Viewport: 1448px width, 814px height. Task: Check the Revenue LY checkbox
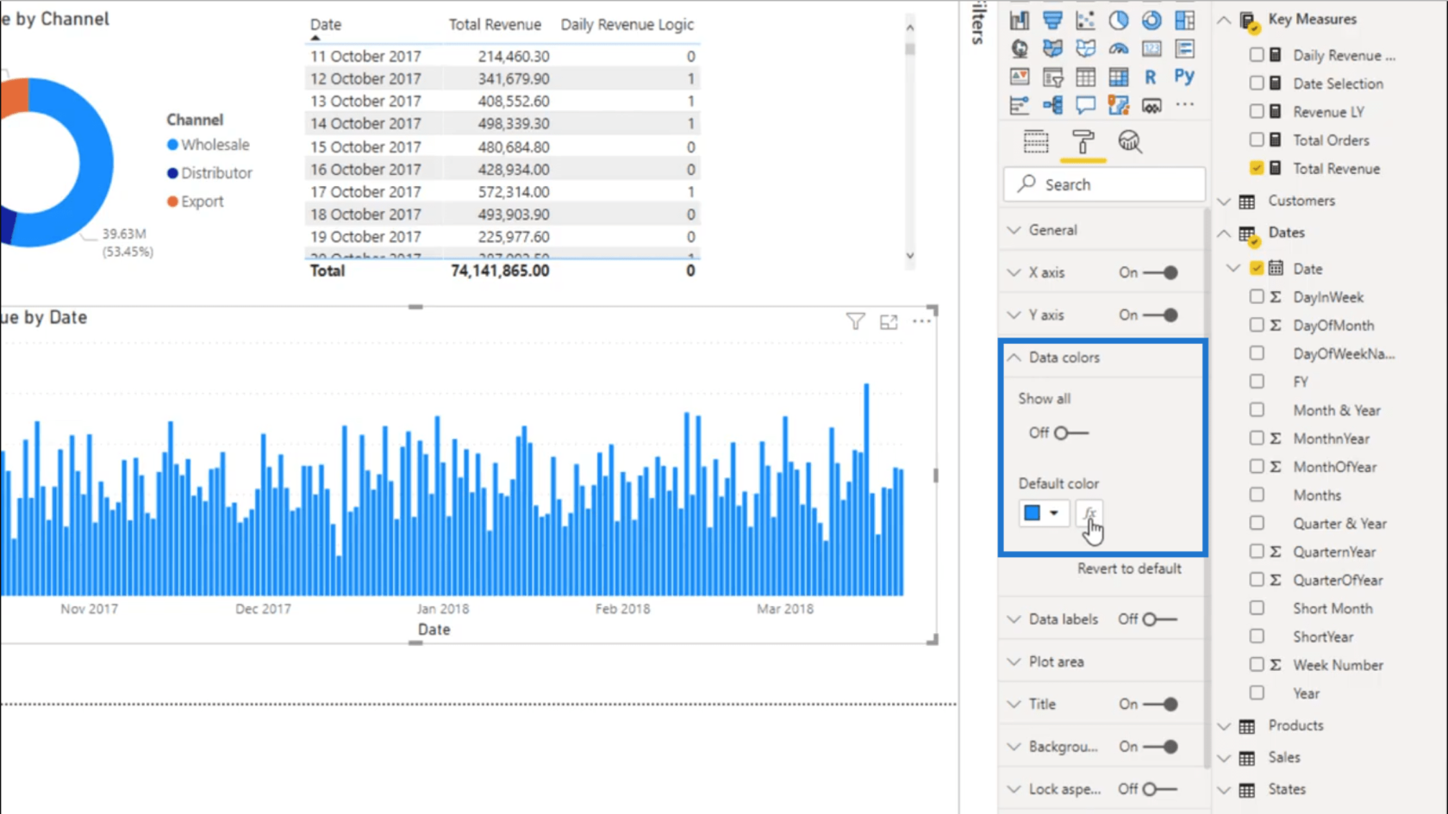(1257, 112)
